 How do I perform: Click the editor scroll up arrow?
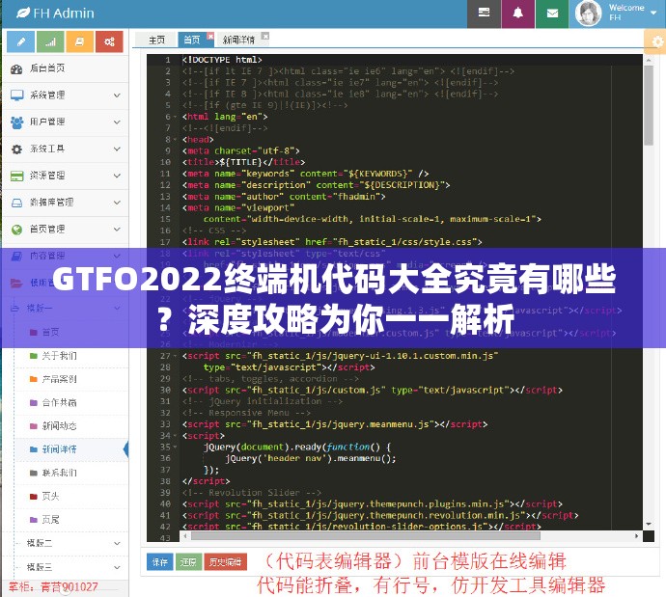point(649,60)
